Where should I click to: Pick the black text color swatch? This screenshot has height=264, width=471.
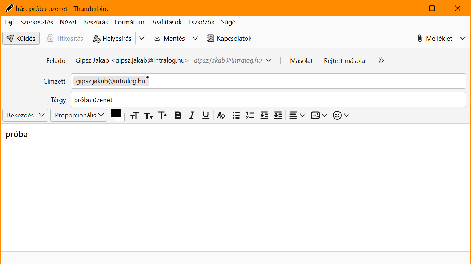[116, 113]
